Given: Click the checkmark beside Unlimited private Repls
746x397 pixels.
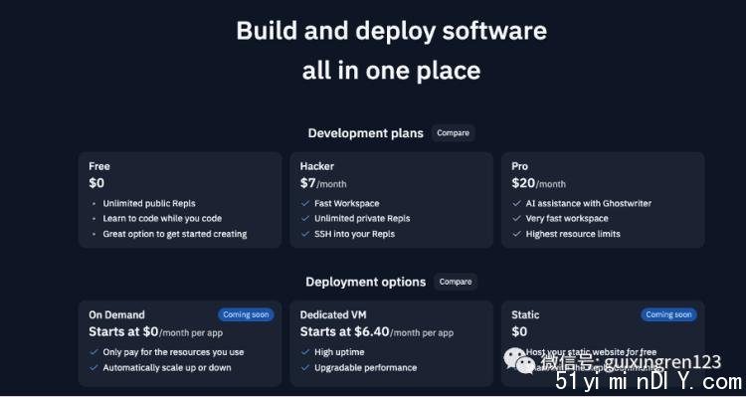Looking at the screenshot, I should pos(305,219).
